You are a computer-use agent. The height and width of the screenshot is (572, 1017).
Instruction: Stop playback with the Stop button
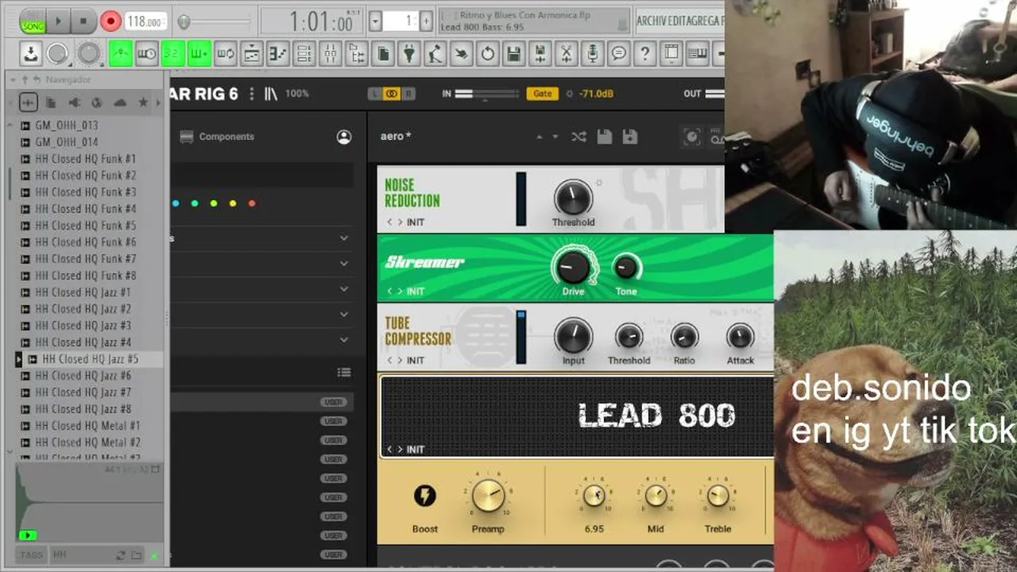pyautogui.click(x=83, y=21)
